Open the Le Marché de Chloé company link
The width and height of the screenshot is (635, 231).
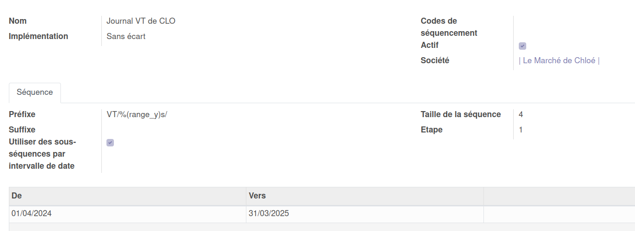click(559, 60)
